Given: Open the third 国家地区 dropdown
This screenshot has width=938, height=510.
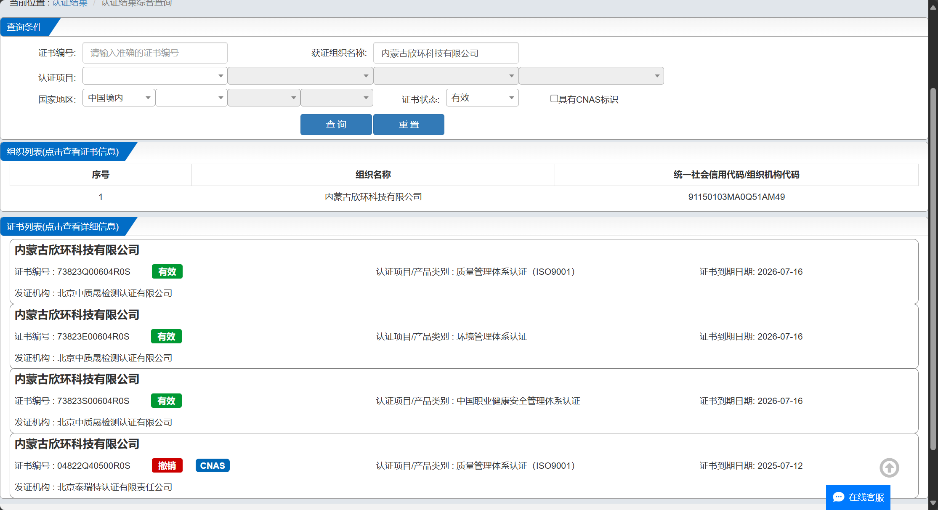Looking at the screenshot, I should click(264, 98).
